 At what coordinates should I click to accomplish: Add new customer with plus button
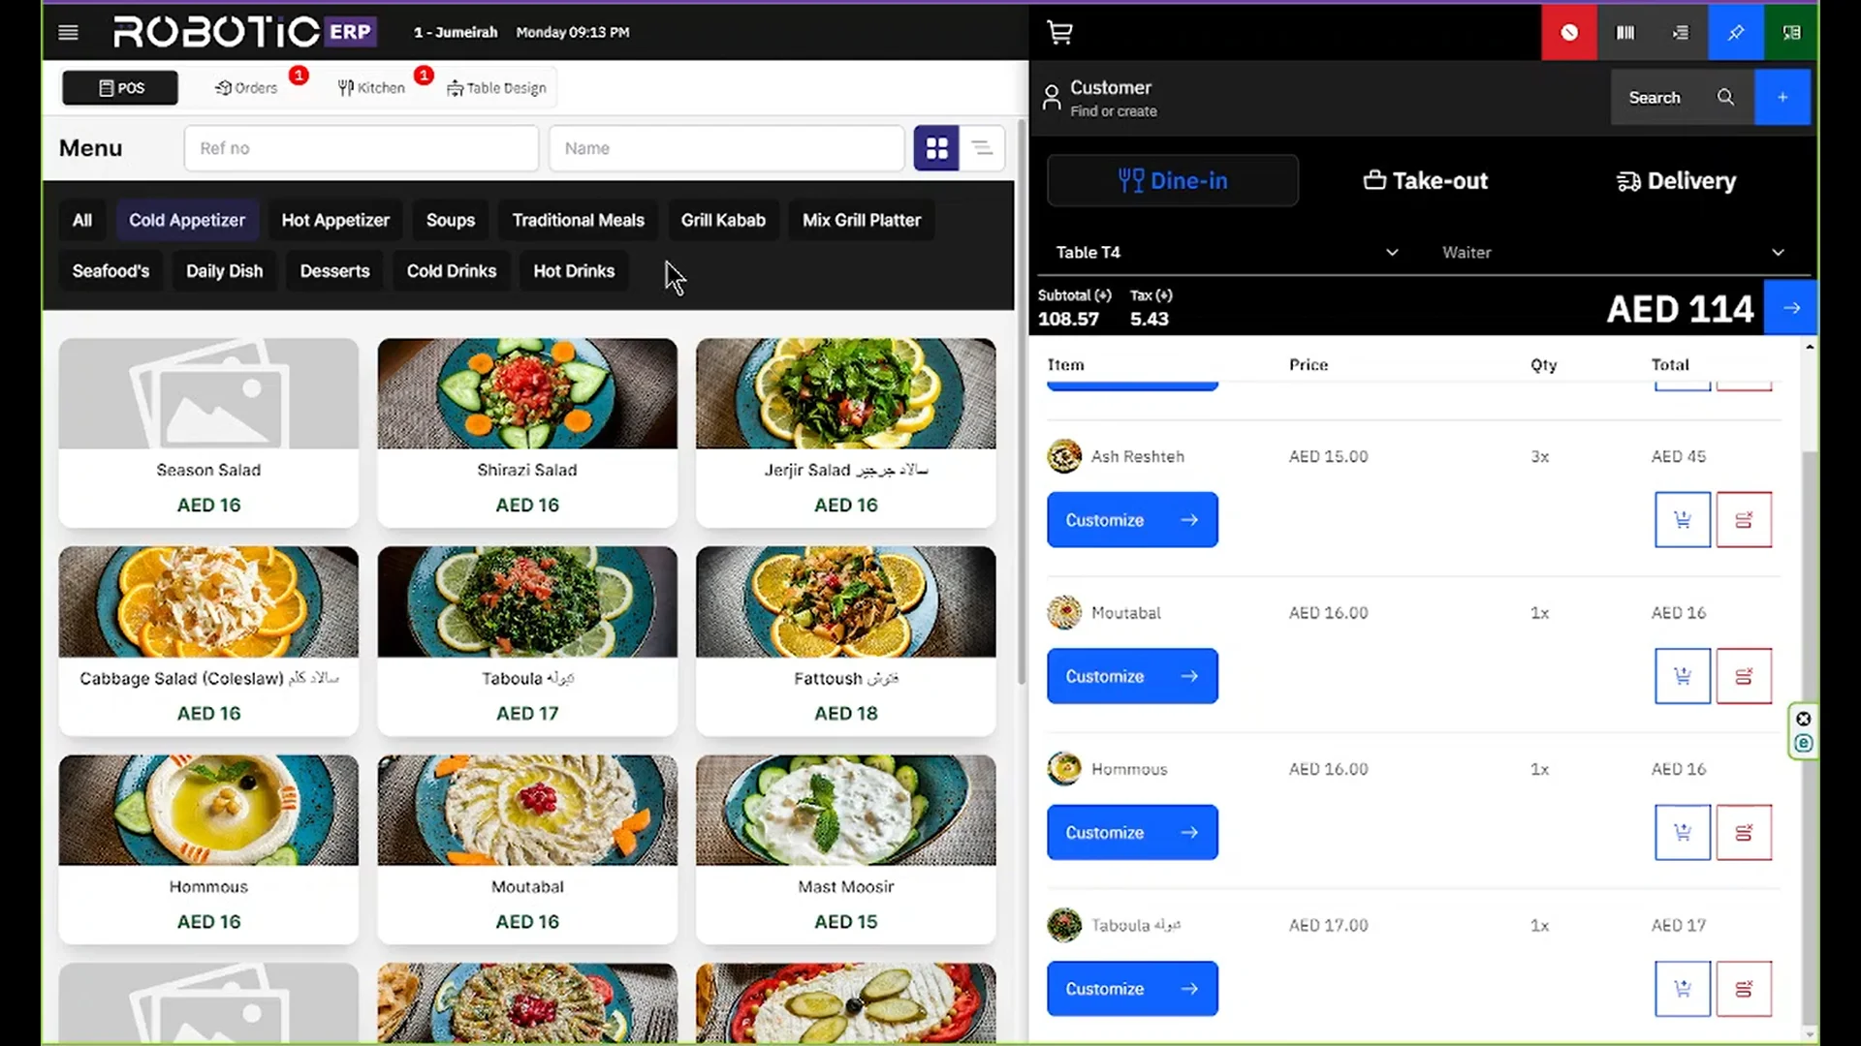coord(1782,97)
